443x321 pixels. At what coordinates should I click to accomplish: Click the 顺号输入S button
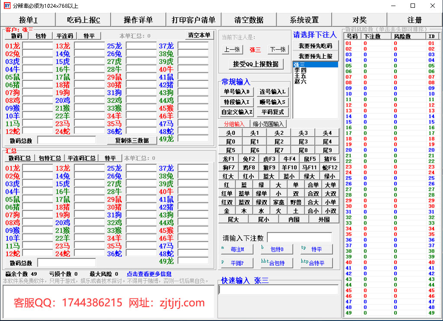click(x=273, y=102)
